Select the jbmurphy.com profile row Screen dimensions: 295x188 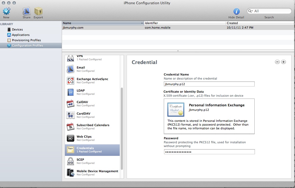coord(178,28)
